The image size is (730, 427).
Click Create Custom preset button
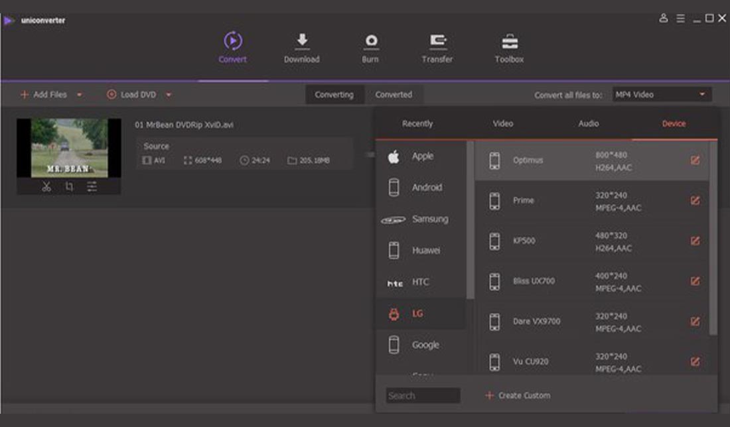518,396
